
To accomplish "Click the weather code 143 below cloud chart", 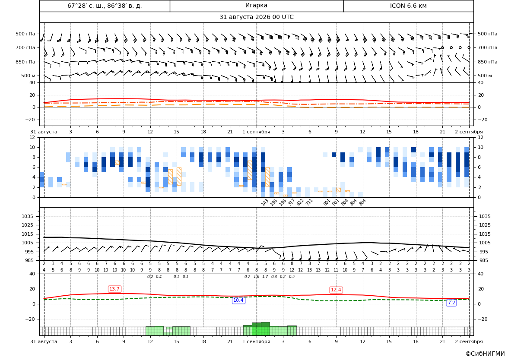I will tap(265, 202).
